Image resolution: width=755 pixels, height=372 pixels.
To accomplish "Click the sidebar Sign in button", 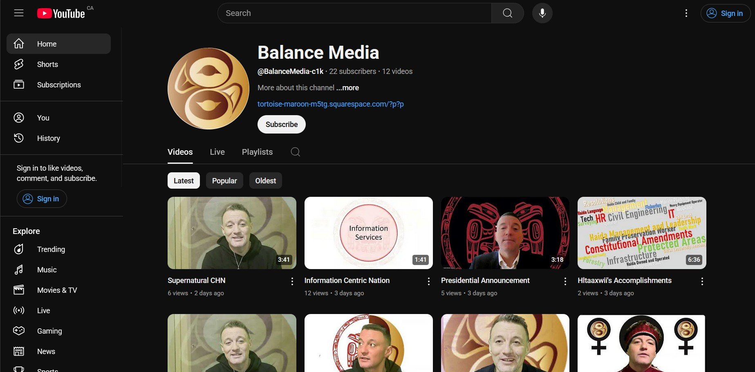I will [42, 199].
